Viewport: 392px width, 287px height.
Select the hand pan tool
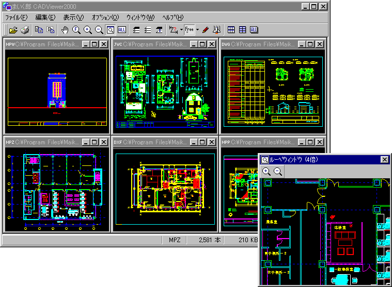65,30
